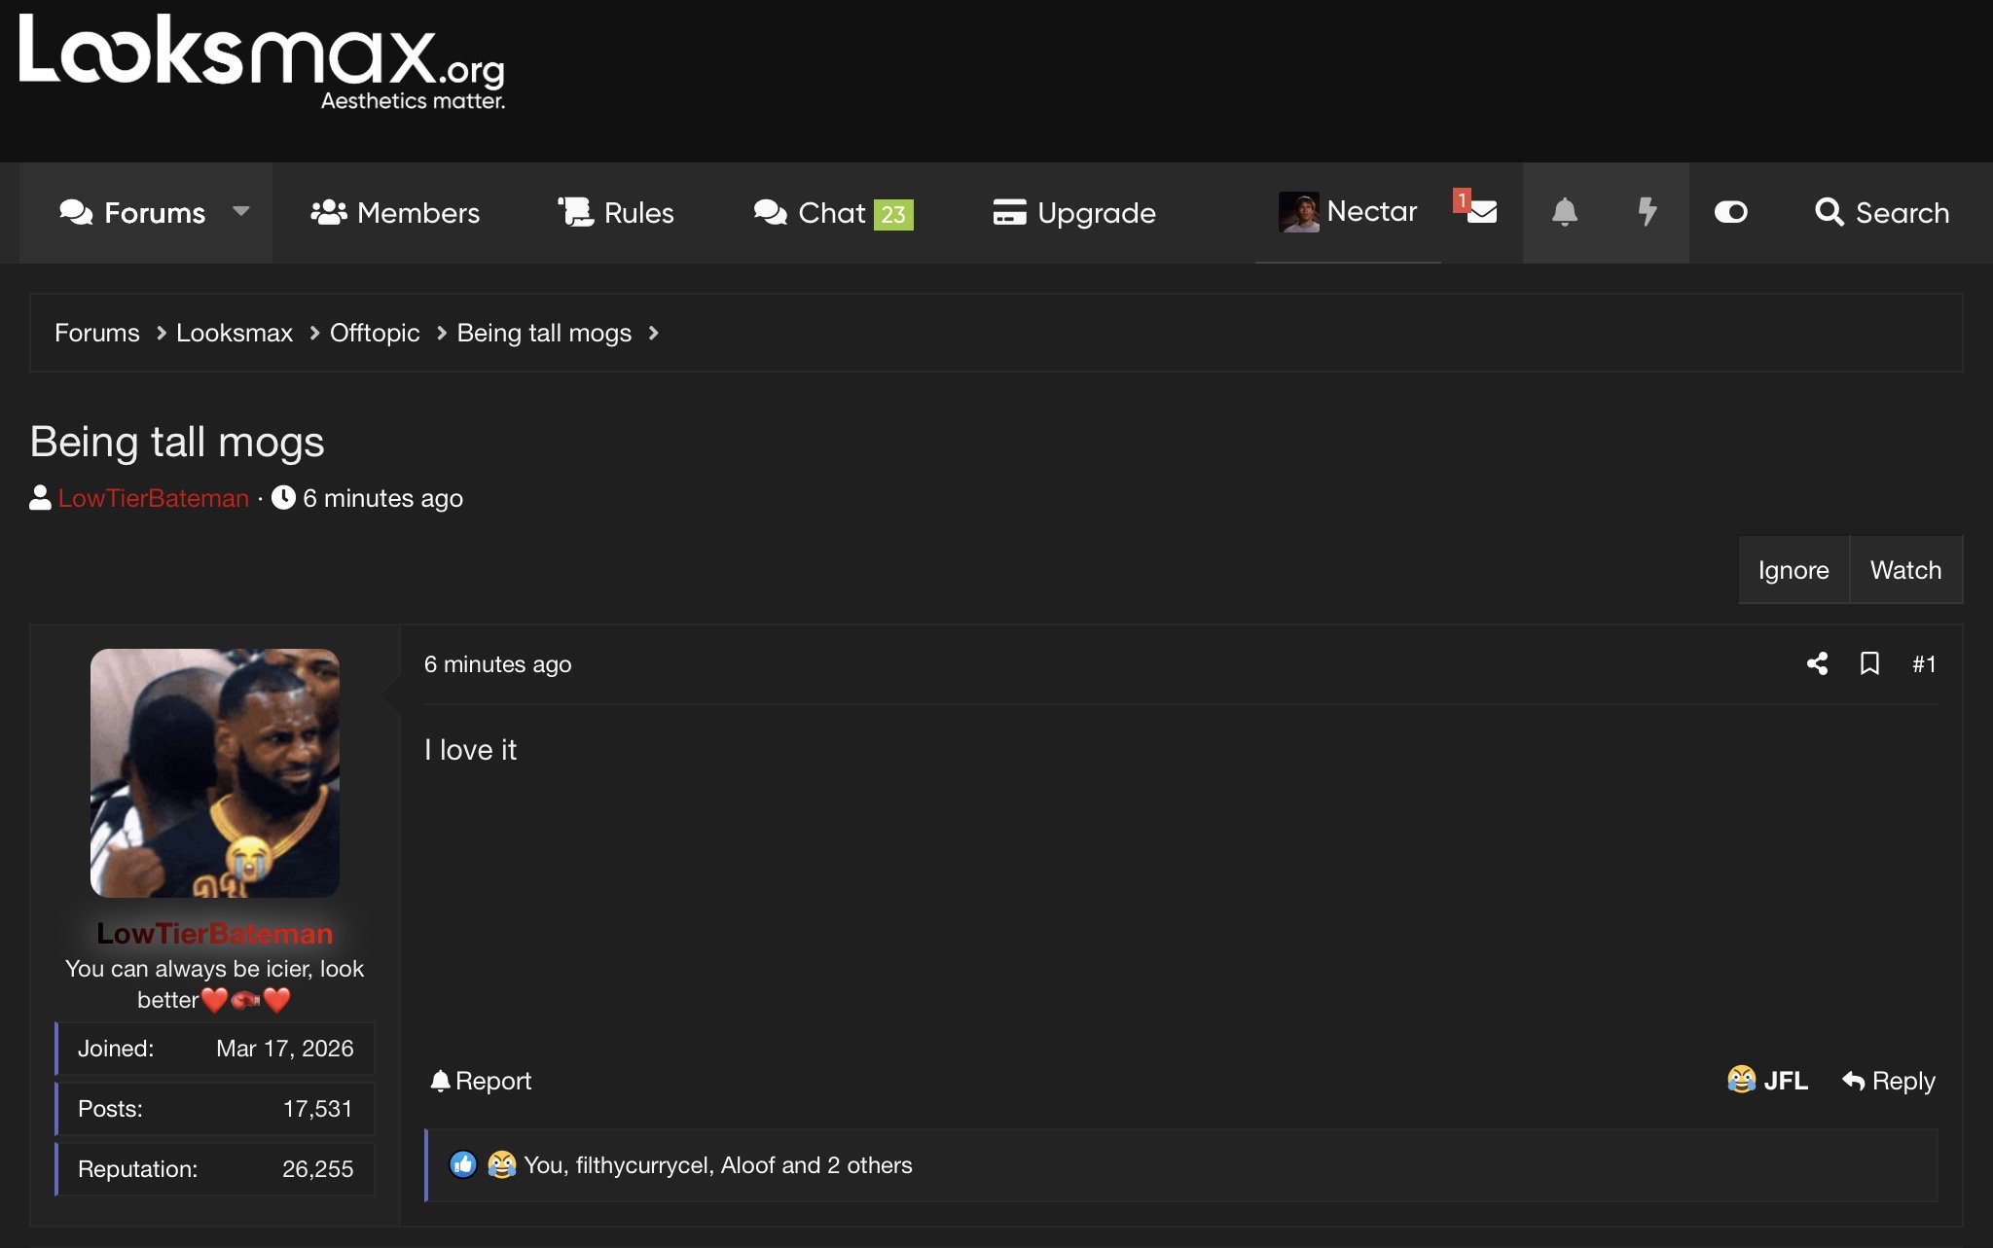This screenshot has width=1993, height=1248.
Task: Click the red inbox unread badge 1
Action: coord(1462,199)
